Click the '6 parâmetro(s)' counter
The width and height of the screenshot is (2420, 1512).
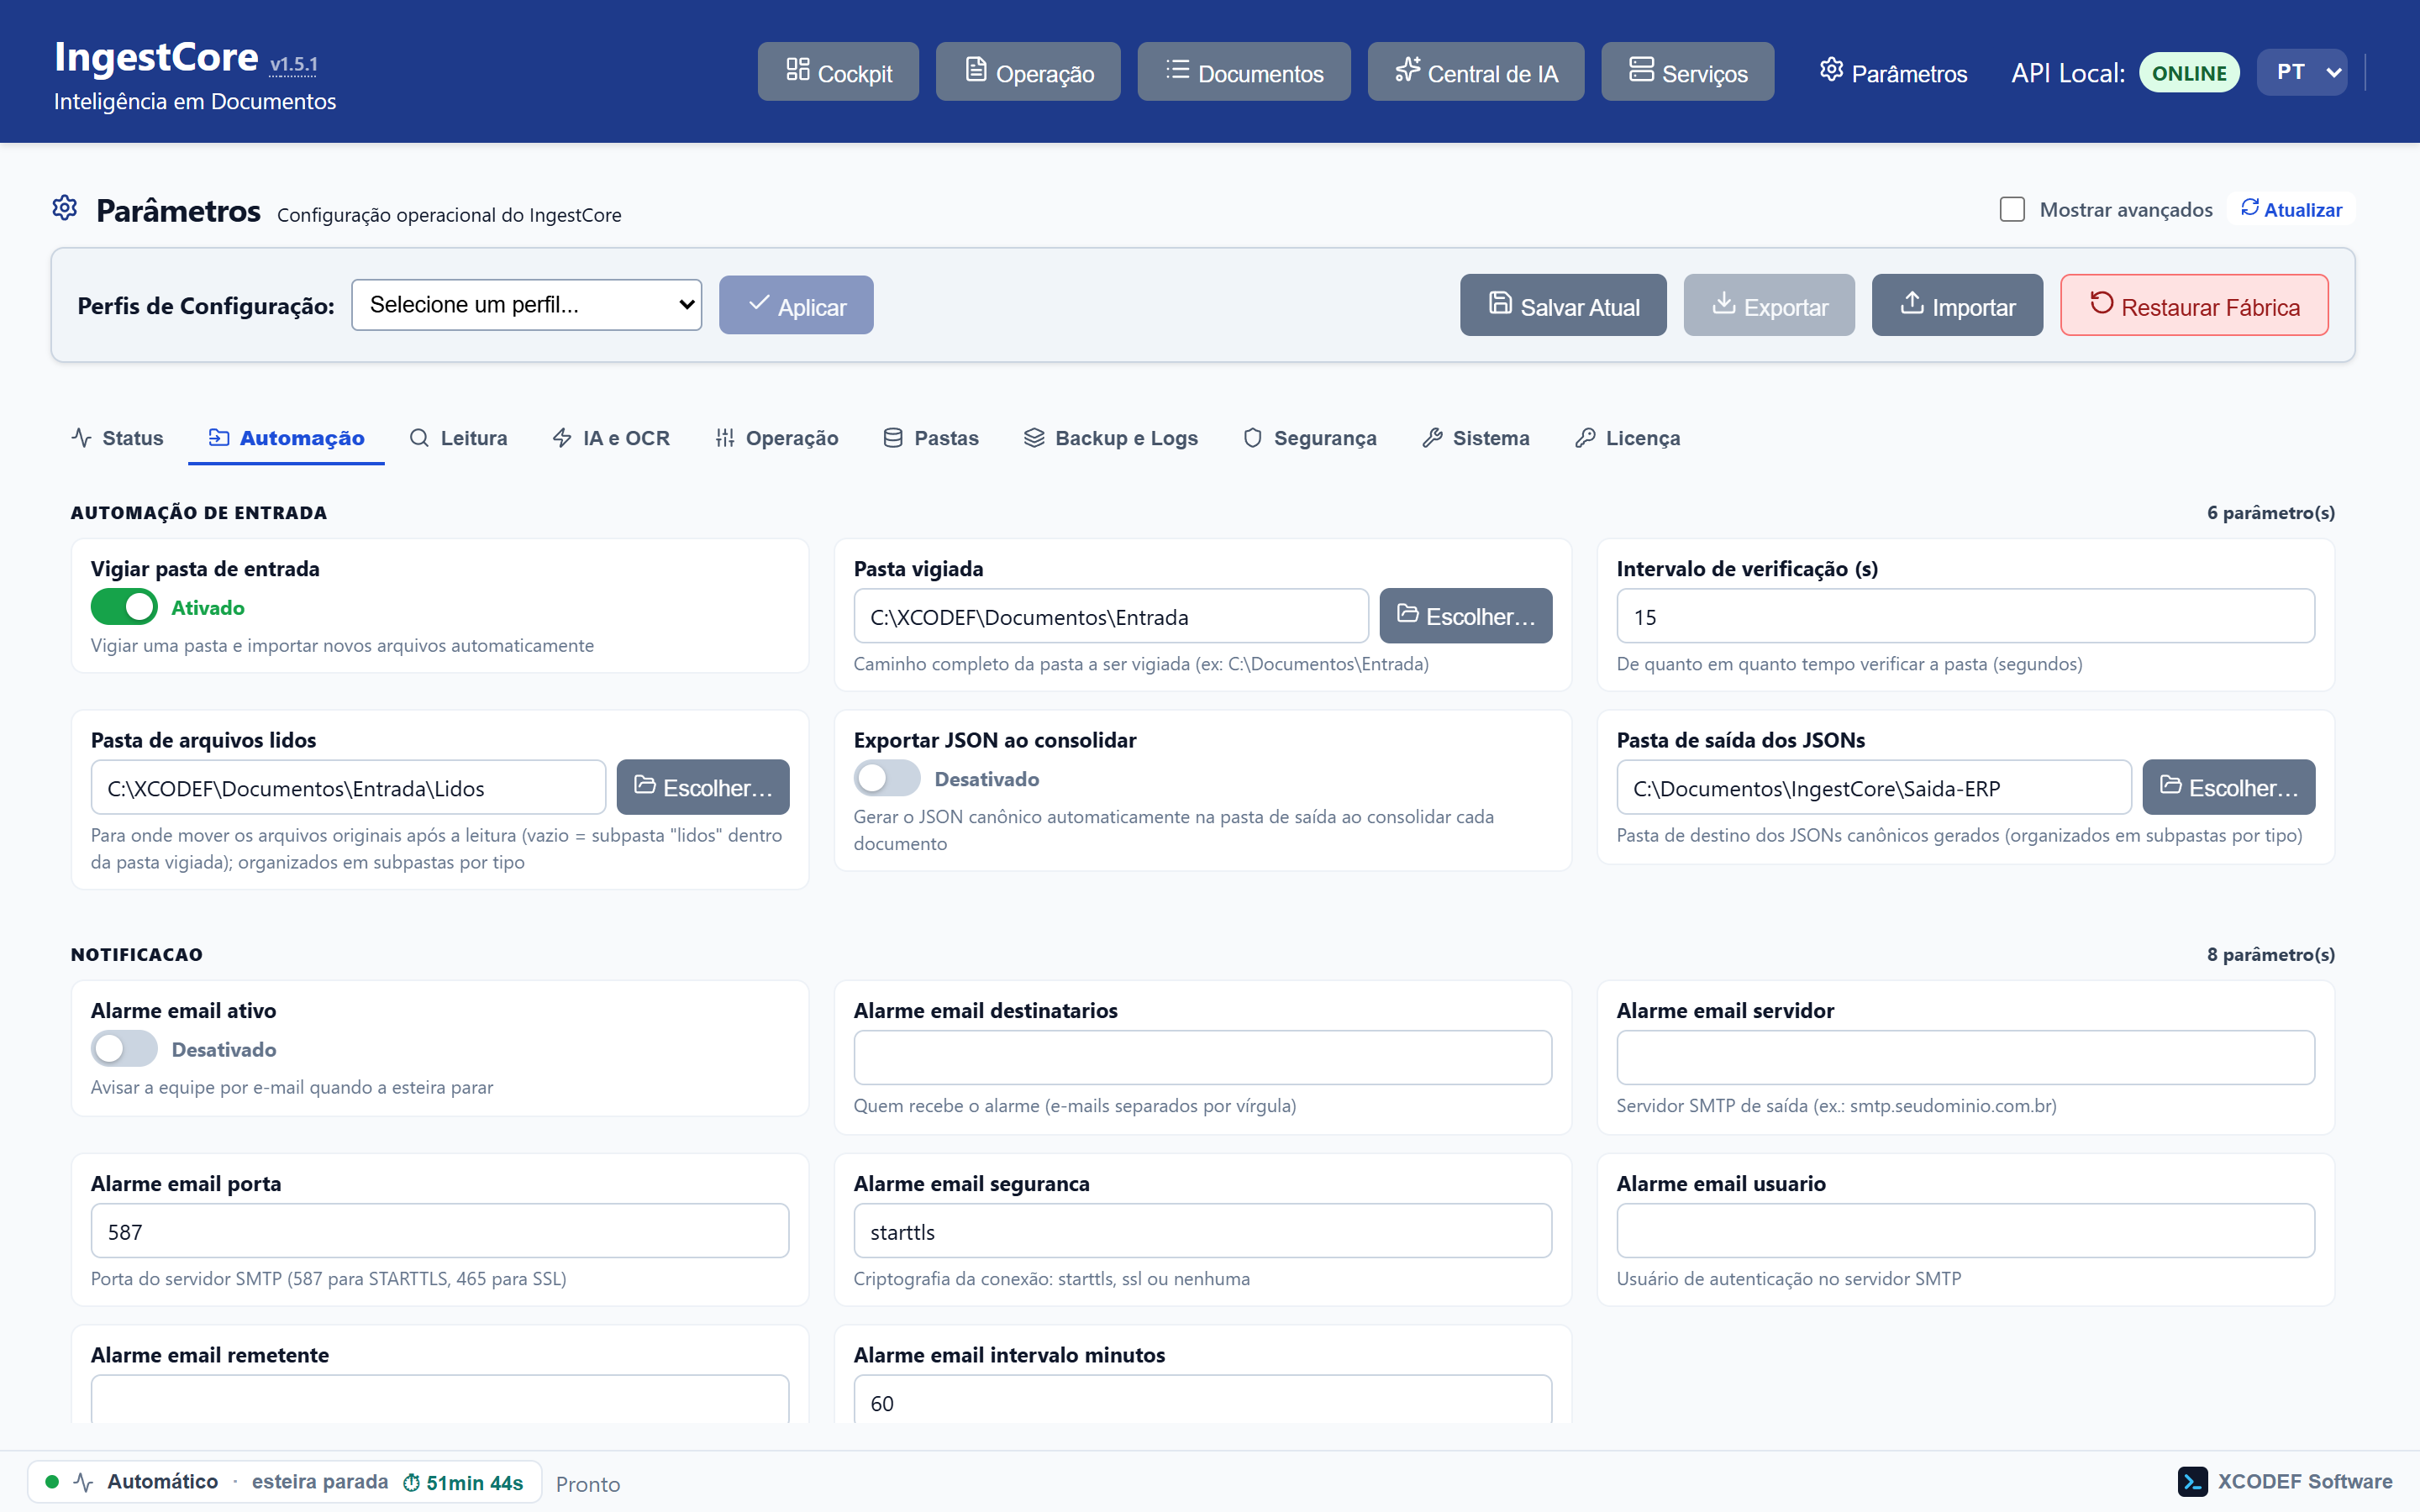[x=2271, y=512]
